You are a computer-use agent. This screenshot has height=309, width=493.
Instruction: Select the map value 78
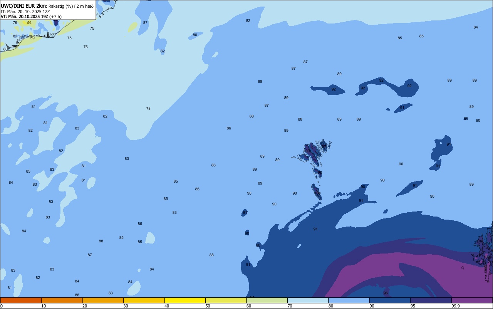tap(148, 109)
